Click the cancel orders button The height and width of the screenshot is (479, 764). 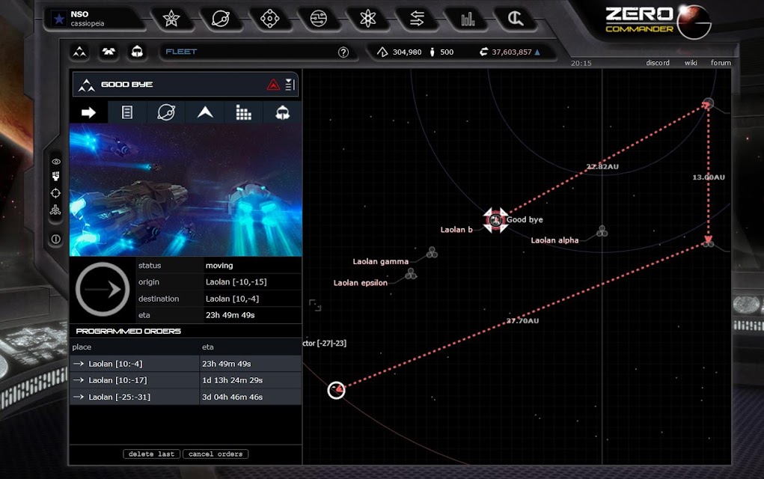pos(216,454)
